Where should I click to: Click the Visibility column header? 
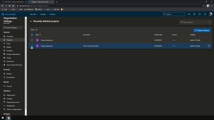pyautogui.click(x=193, y=35)
